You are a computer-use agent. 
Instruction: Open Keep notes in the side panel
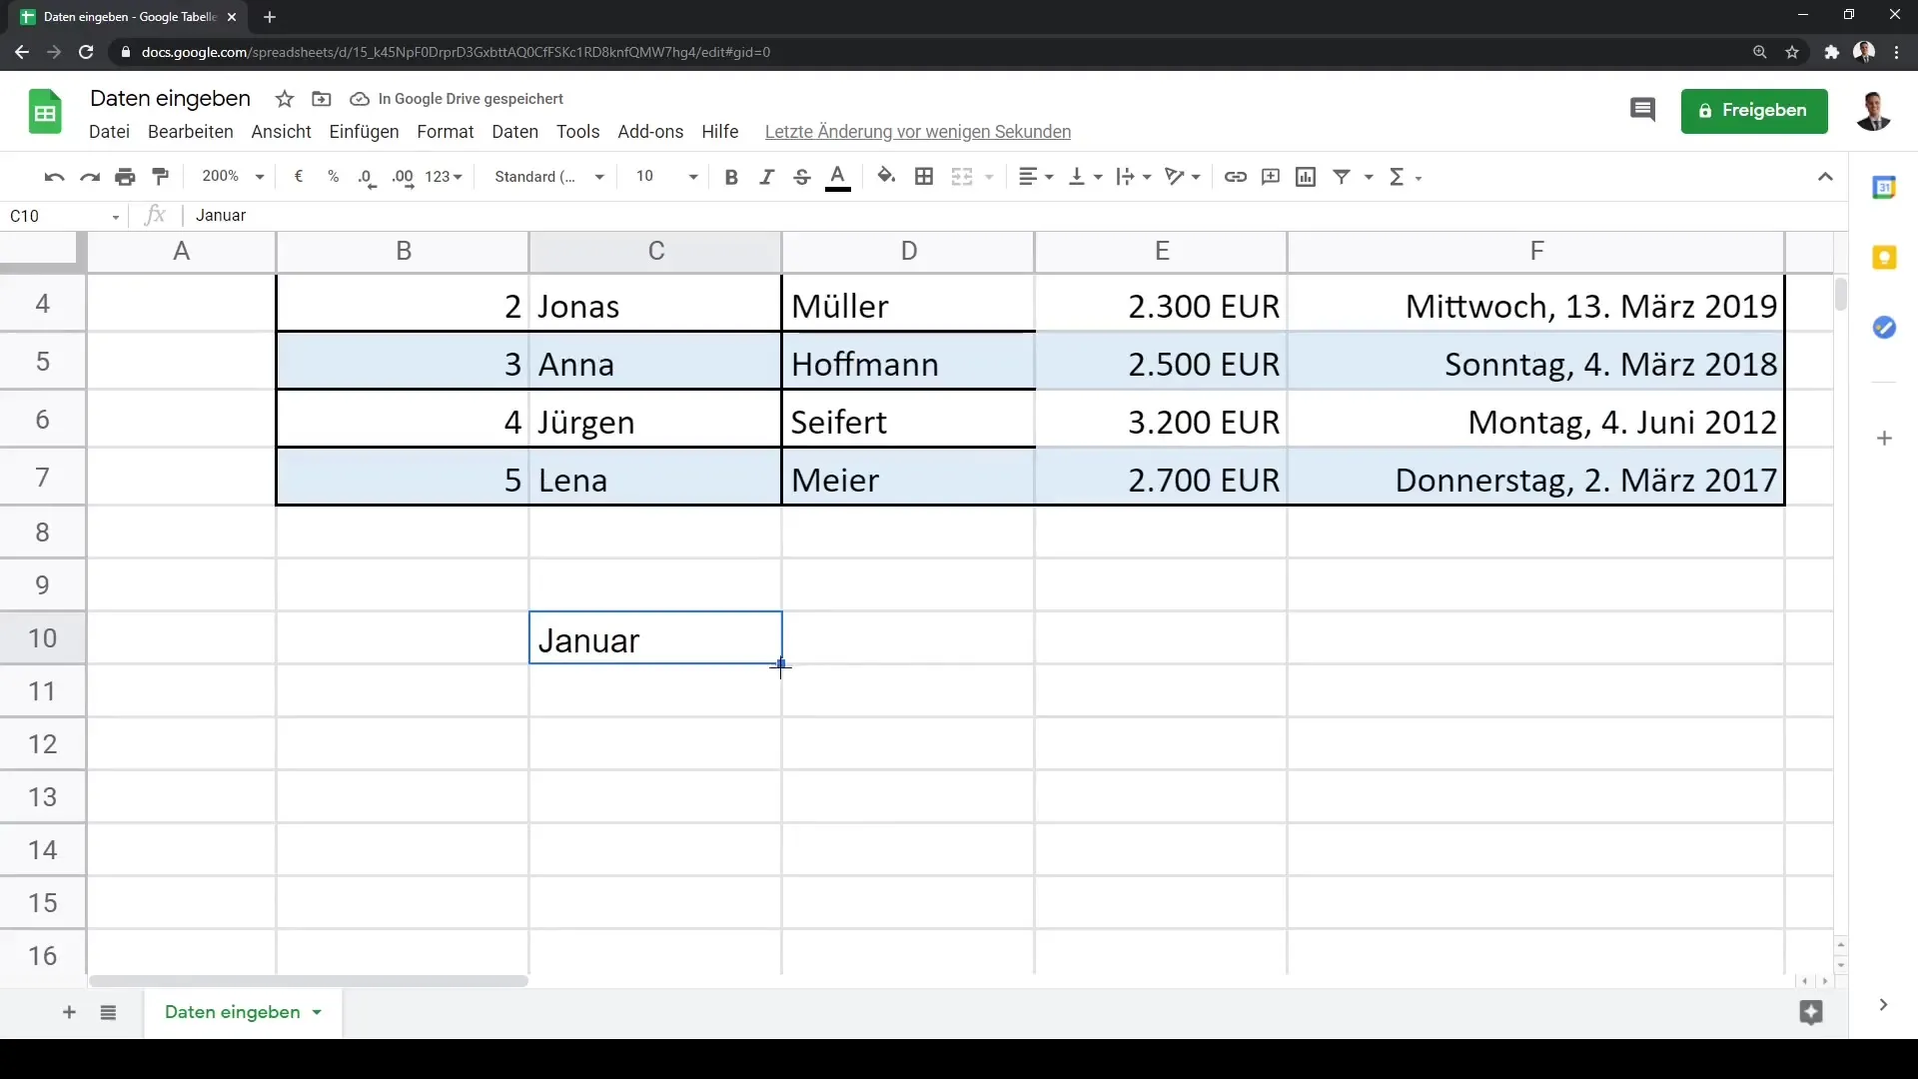point(1884,258)
